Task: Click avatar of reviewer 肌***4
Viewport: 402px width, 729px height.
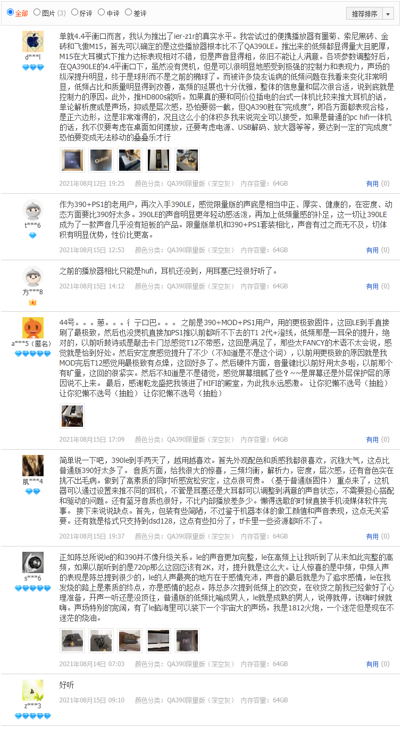Action: tap(33, 466)
